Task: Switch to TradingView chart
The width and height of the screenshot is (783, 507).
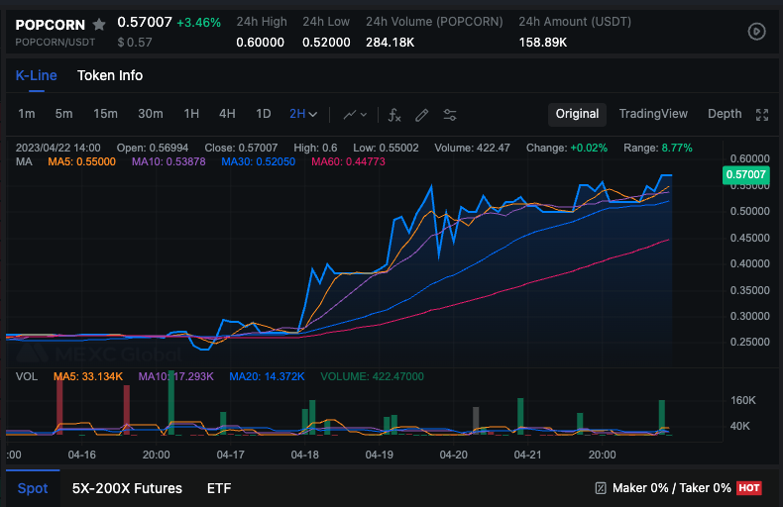Action: 653,114
